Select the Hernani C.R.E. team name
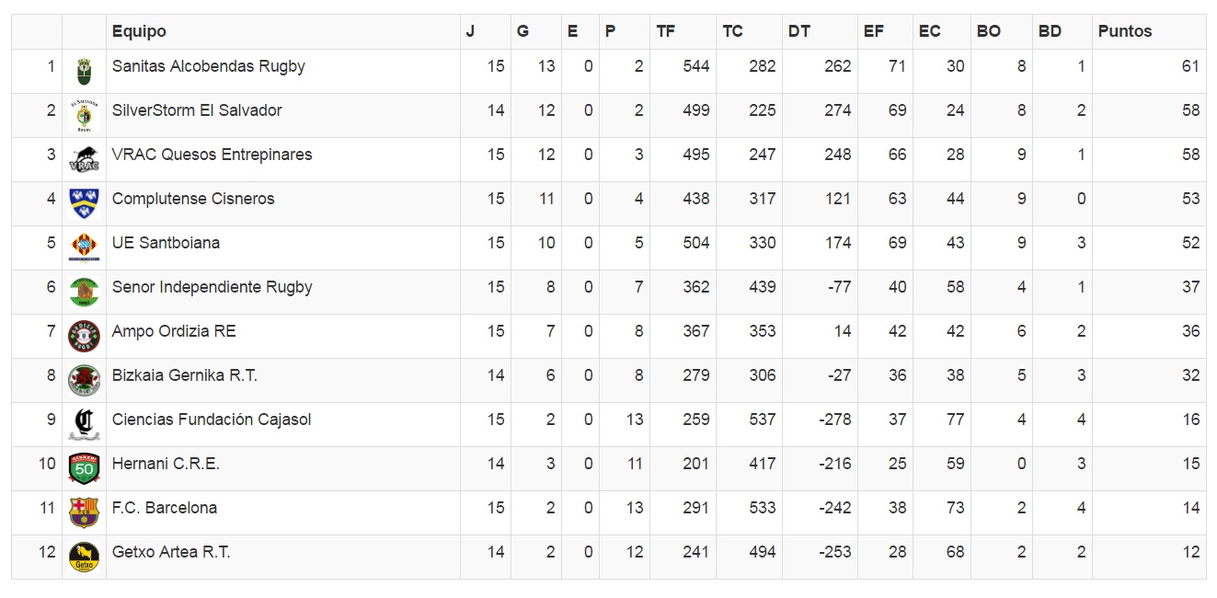 coord(166,464)
